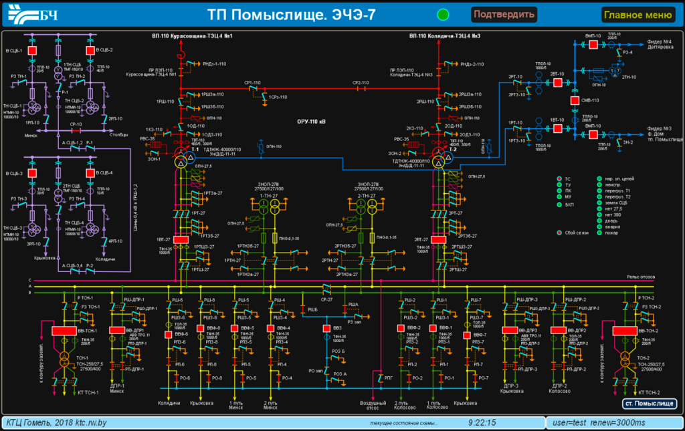Viewport: 685px width, 431px height.
Task: Switch the СР-27 bus section disconnector
Action: click(326, 289)
